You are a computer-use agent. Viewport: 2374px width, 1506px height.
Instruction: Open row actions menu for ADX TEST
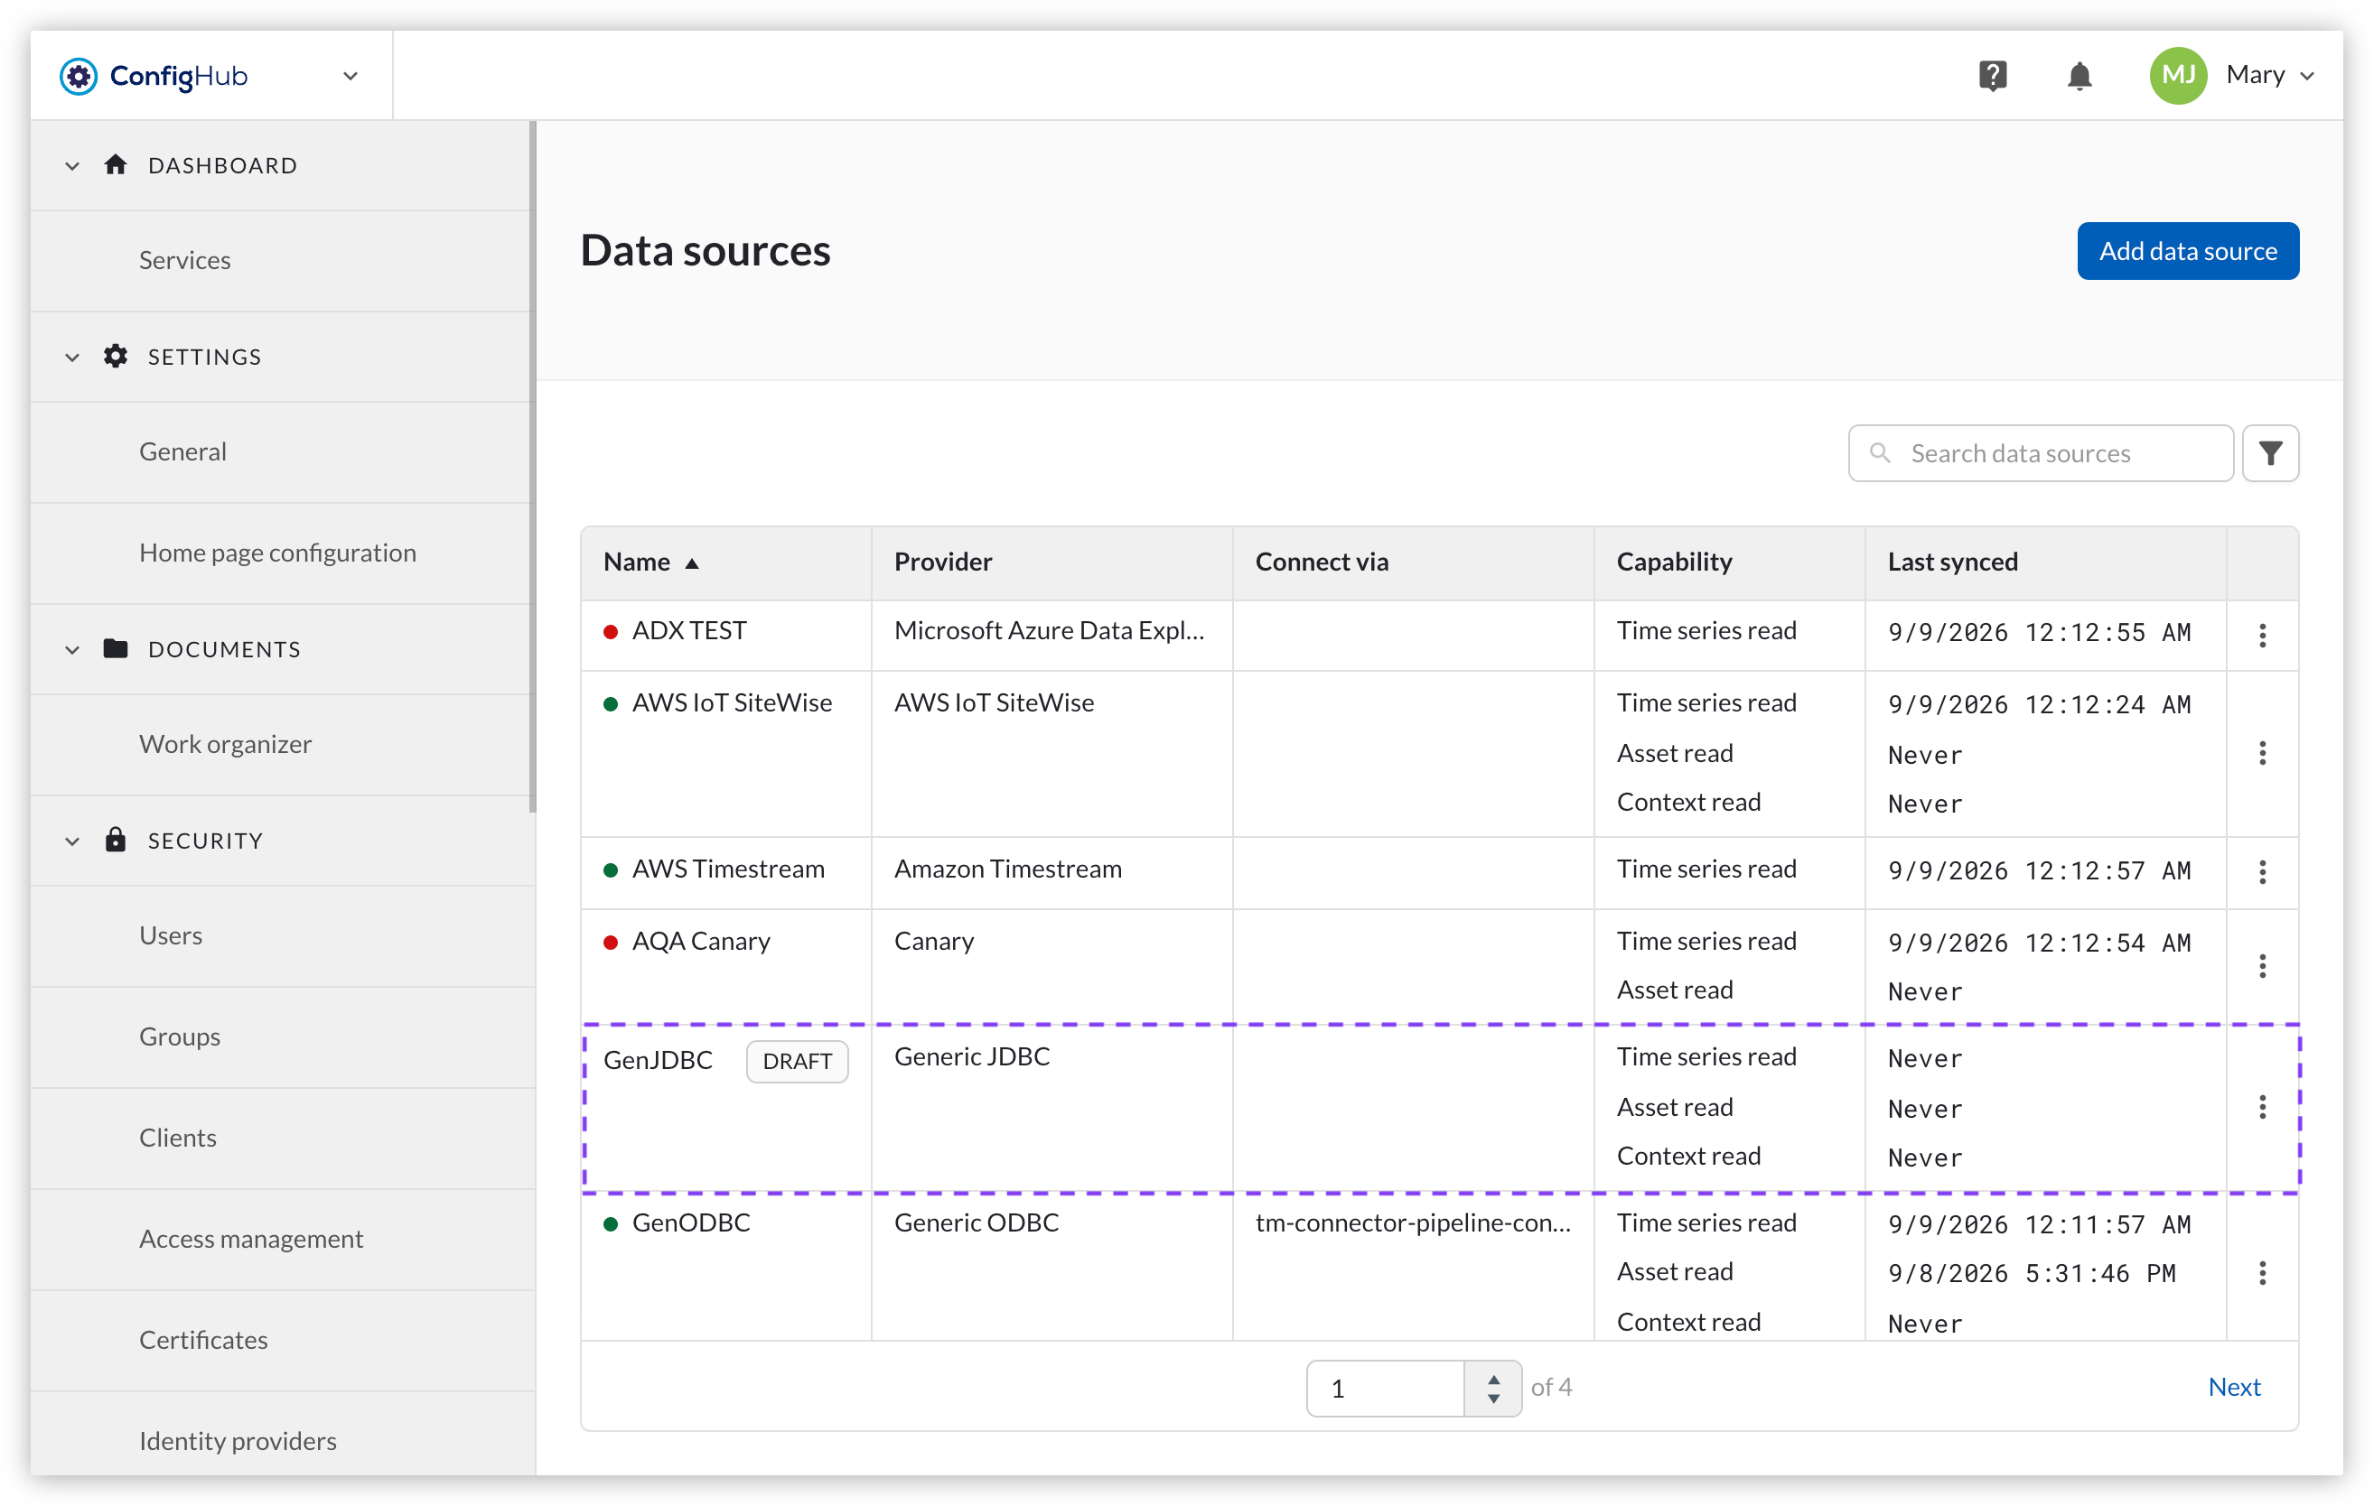[x=2262, y=636]
